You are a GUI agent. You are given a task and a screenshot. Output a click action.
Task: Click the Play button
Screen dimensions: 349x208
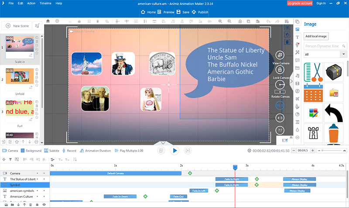(x=174, y=151)
